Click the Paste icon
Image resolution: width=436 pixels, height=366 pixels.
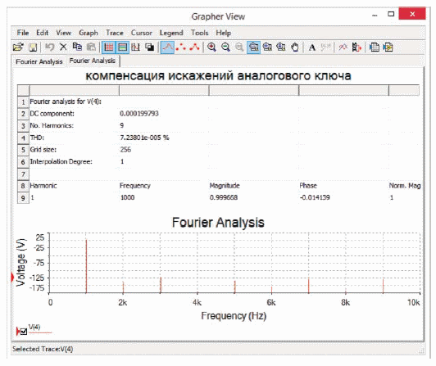(x=91, y=47)
